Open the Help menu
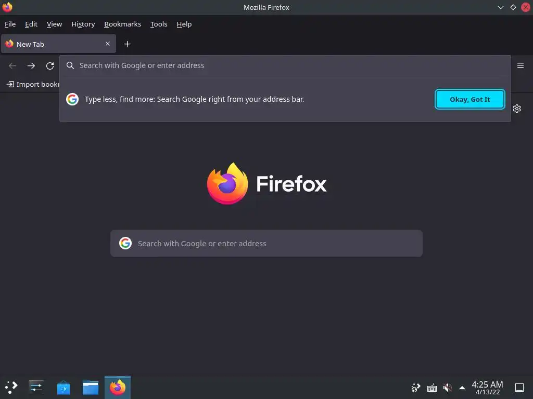533x399 pixels. pyautogui.click(x=184, y=24)
